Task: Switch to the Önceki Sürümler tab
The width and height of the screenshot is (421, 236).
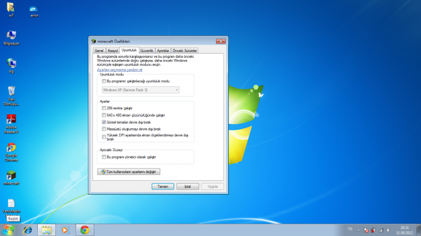Action: (x=185, y=50)
